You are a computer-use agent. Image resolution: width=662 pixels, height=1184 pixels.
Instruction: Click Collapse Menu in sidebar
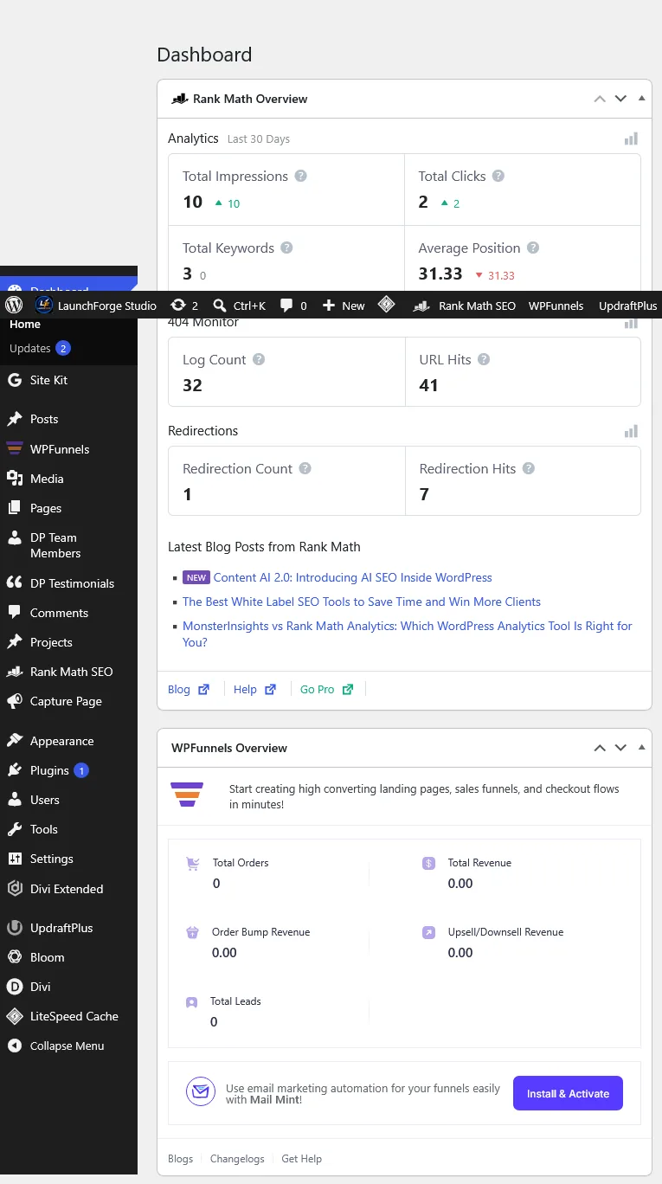coord(68,1046)
